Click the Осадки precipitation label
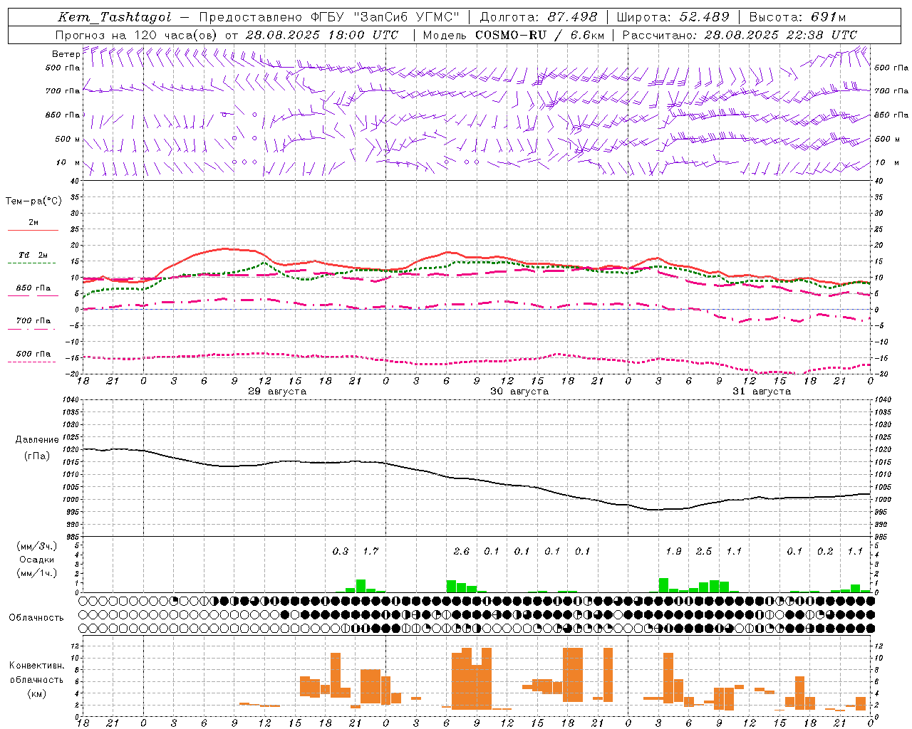The width and height of the screenshot is (912, 729). (x=37, y=560)
